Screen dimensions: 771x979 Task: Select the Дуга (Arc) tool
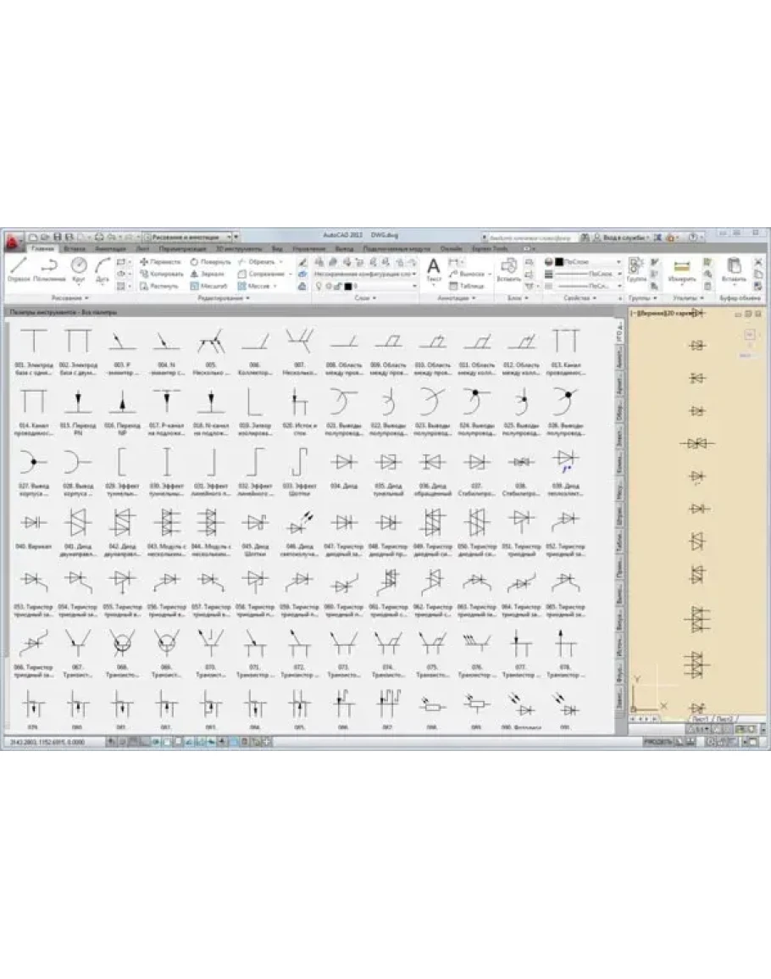coord(103,268)
